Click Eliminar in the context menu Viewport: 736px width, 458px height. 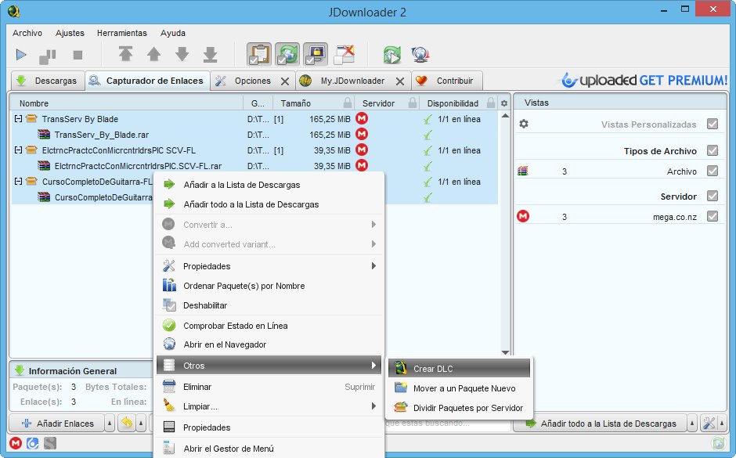[269, 387]
